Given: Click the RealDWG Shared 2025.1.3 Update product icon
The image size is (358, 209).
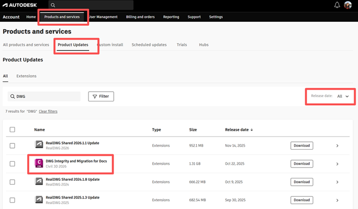Looking at the screenshot, I should tap(39, 199).
